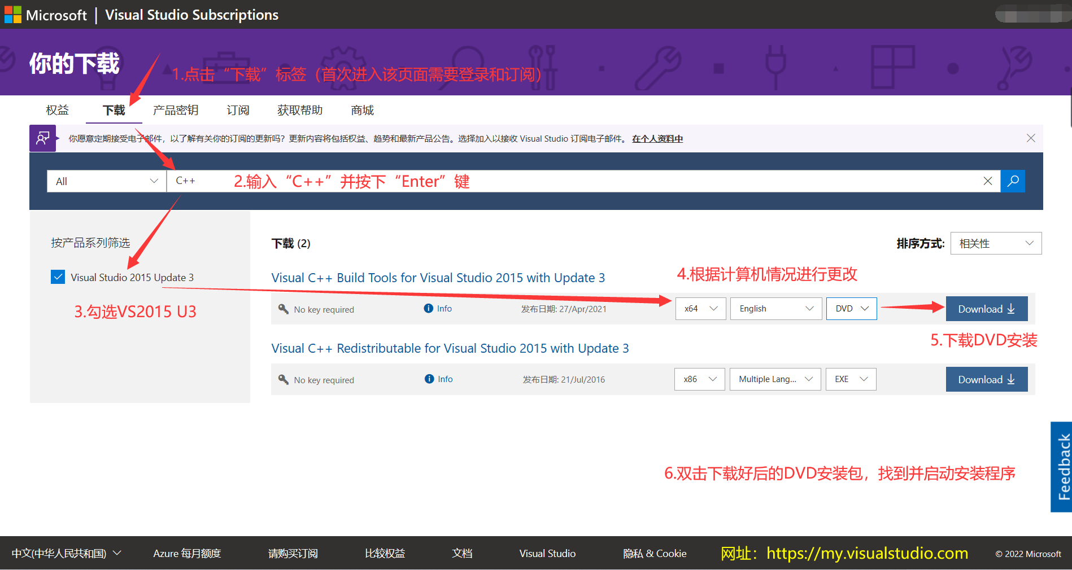Open Info link for Redistributable
Image resolution: width=1072 pixels, height=570 pixels.
click(445, 379)
